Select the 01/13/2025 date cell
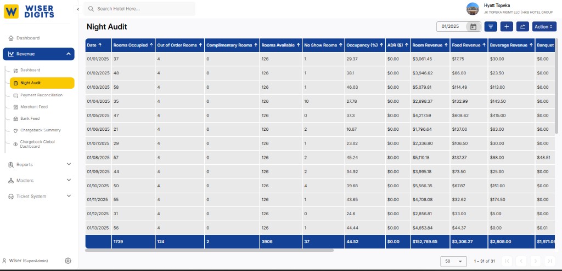The width and height of the screenshot is (562, 271). 98,228
